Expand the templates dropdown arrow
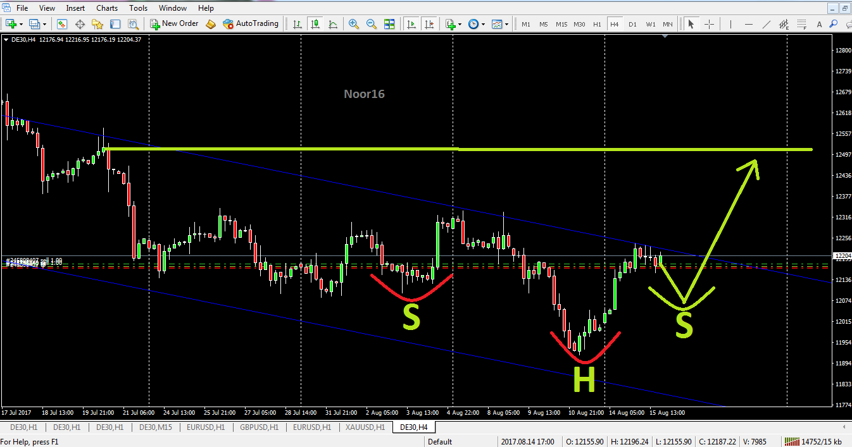This screenshot has height=447, width=852. (507, 24)
